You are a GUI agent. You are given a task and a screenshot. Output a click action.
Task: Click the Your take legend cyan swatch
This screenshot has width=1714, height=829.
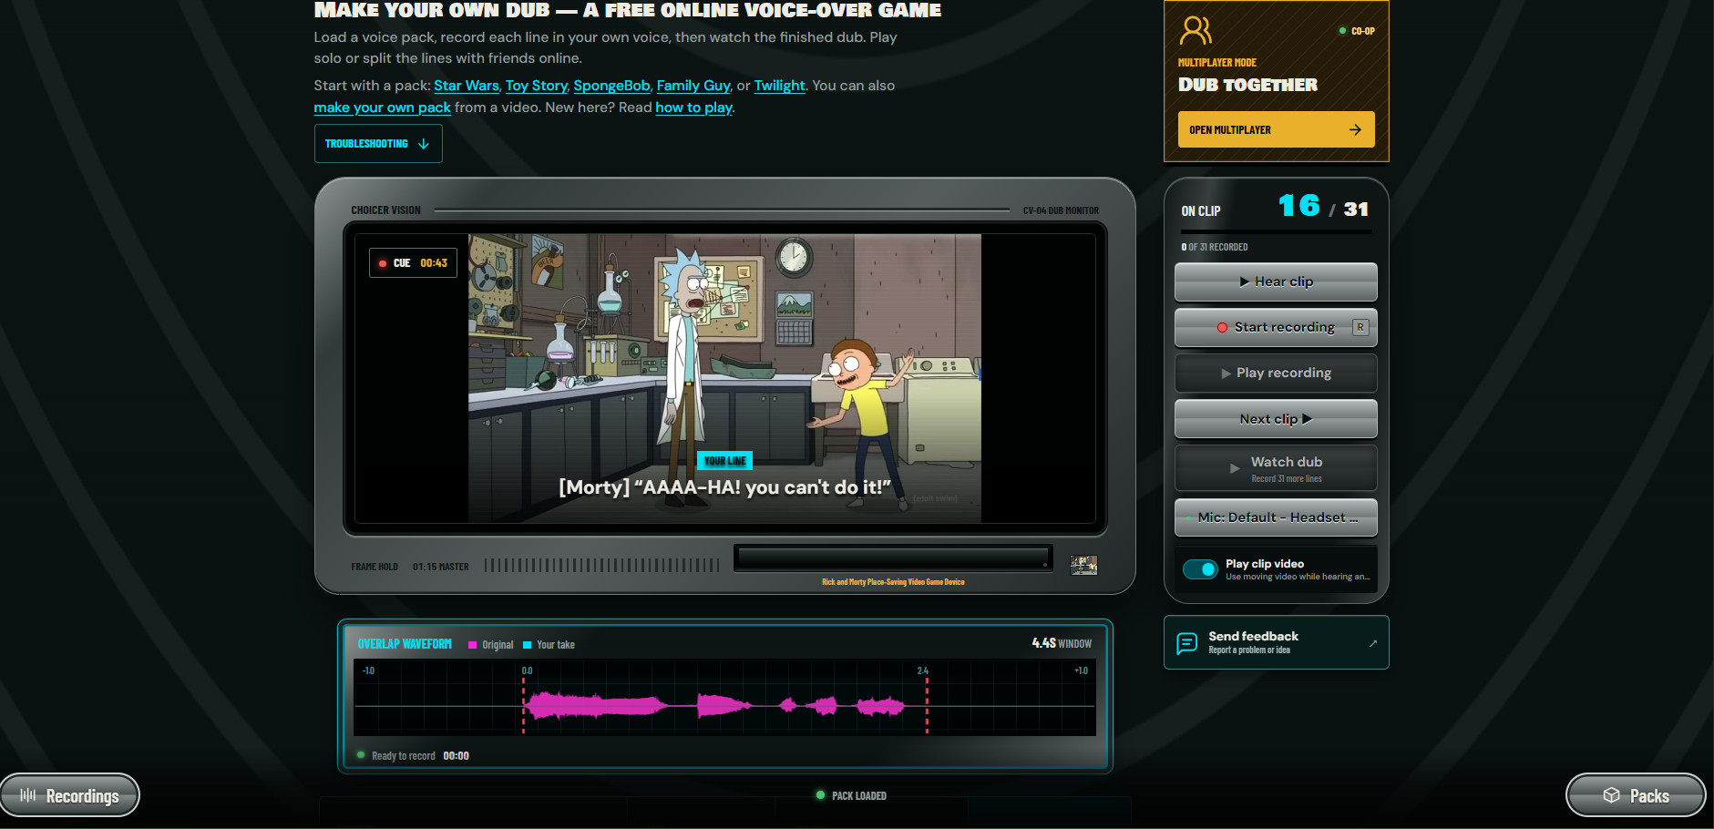[x=527, y=645]
